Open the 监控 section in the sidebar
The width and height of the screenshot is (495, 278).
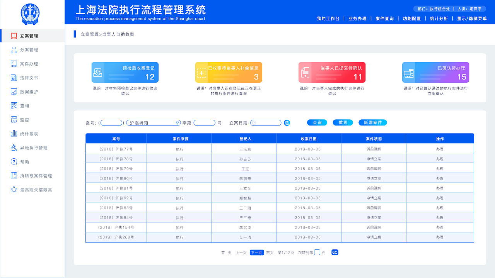tap(24, 120)
